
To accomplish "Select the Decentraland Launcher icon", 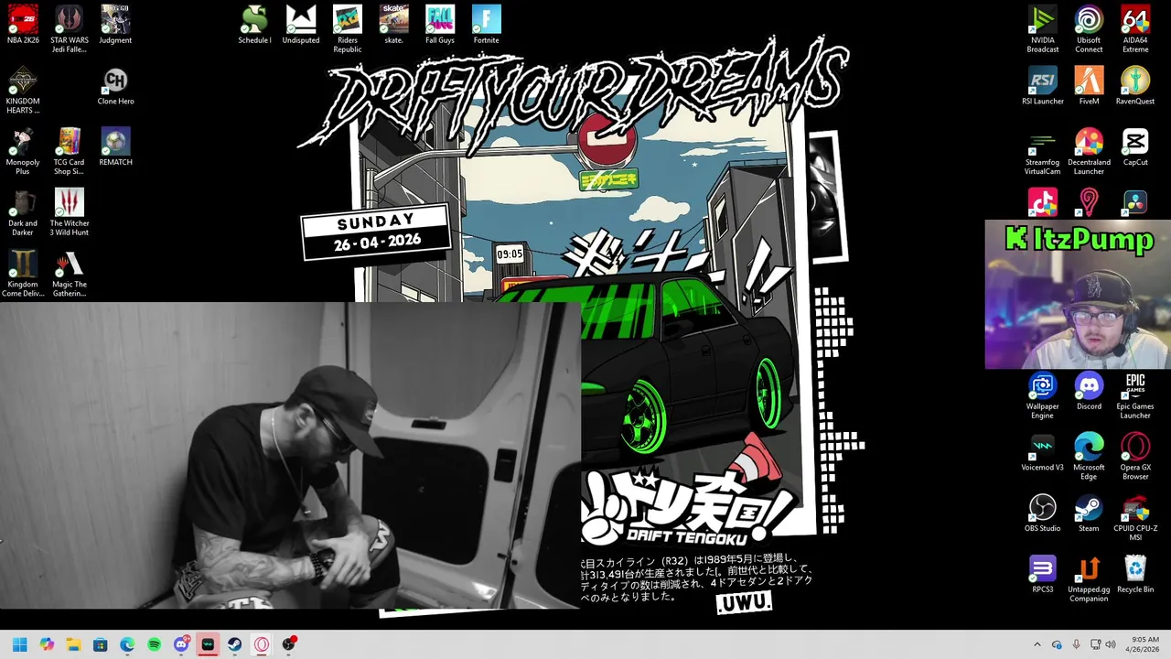I will (x=1089, y=151).
